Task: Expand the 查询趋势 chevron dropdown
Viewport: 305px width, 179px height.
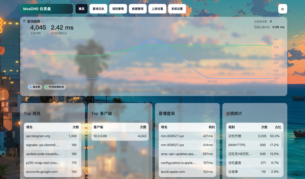Action: pyautogui.click(x=42, y=22)
